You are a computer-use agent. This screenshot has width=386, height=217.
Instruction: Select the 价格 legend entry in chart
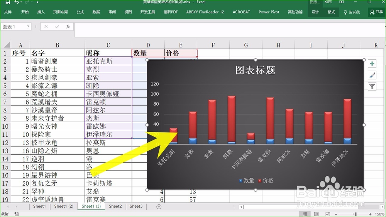[266, 180]
